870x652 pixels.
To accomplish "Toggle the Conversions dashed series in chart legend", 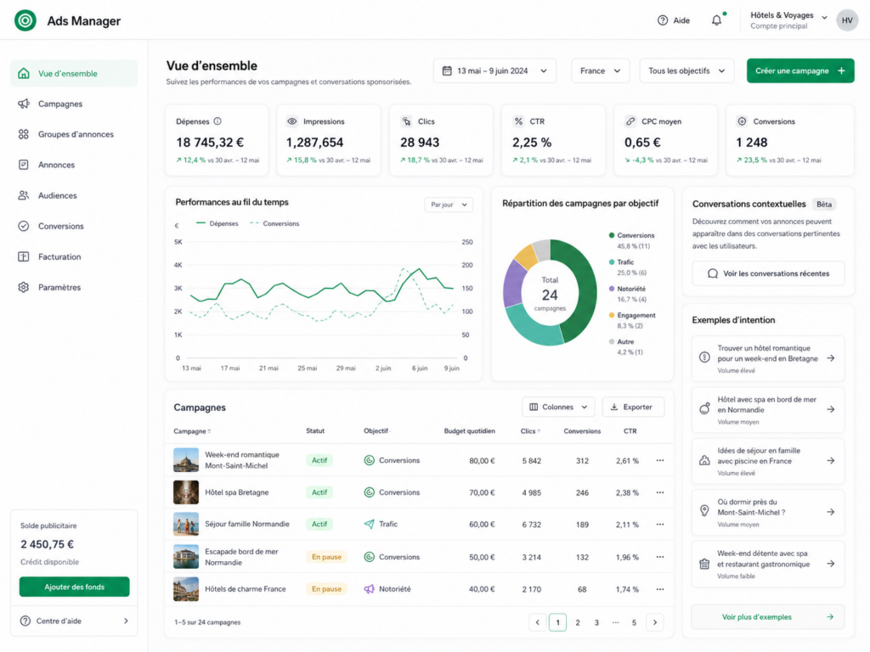I will 274,223.
